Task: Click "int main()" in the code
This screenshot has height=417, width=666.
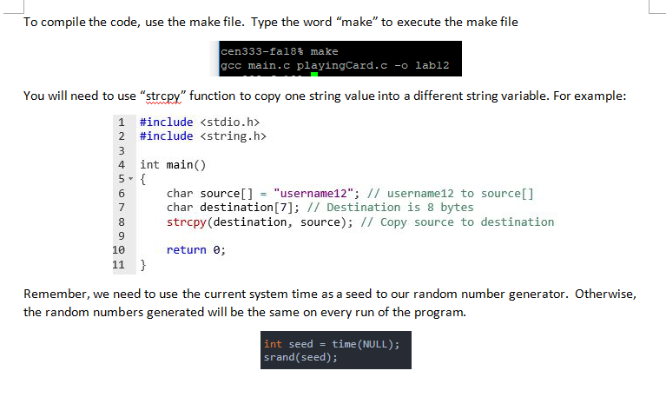Action: point(173,165)
